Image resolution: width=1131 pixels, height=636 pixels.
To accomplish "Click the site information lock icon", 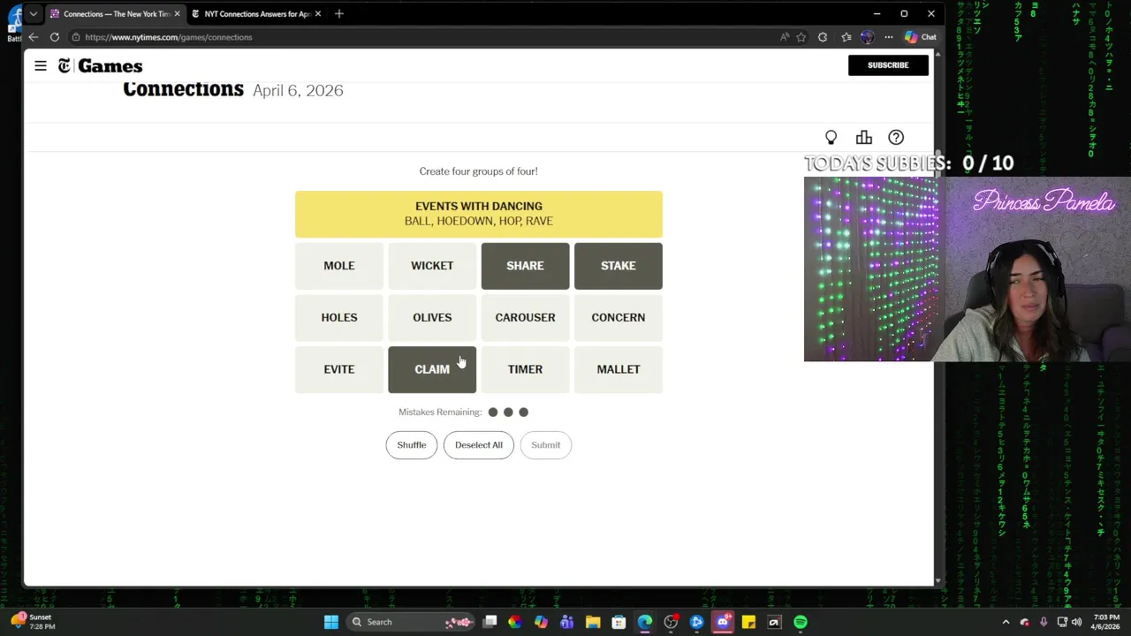I will pyautogui.click(x=76, y=37).
